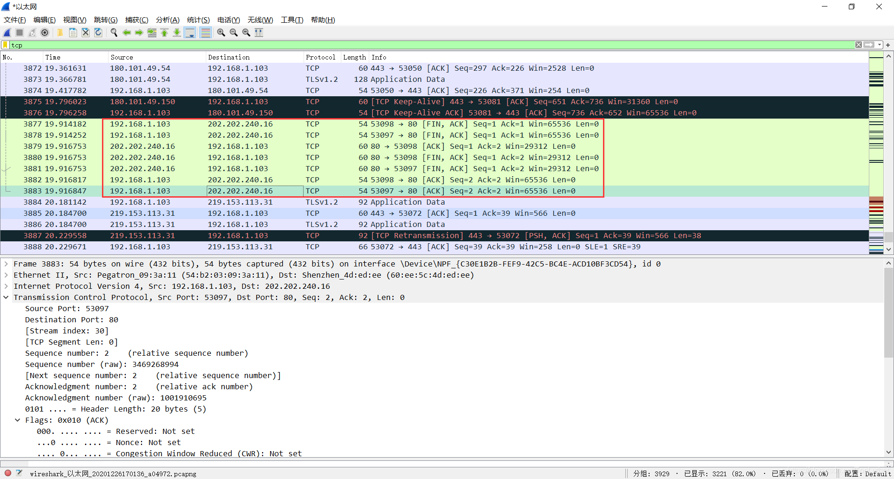The width and height of the screenshot is (894, 479).
Task: Open the 捕获(C) menu
Action: (137, 20)
